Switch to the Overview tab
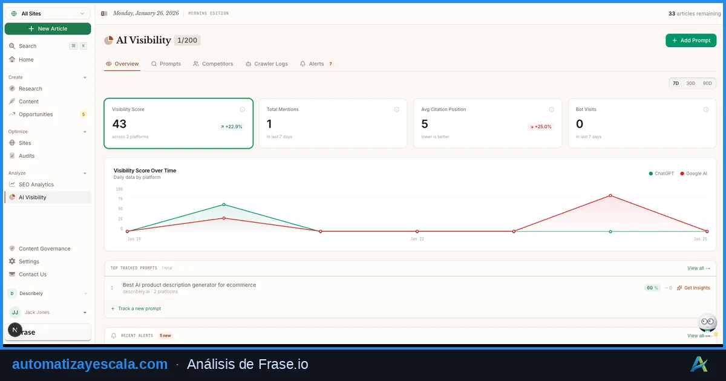Screen dimensions: 726x381 pos(122,63)
